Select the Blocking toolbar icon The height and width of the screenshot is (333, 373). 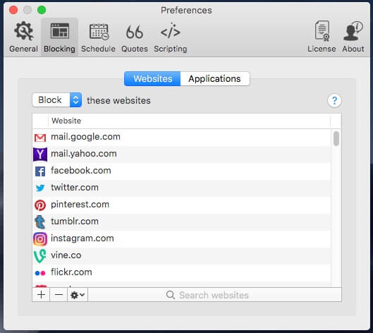point(59,37)
